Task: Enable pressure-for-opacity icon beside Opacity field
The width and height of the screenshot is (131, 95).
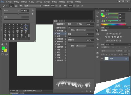Action: (x=60, y=6)
